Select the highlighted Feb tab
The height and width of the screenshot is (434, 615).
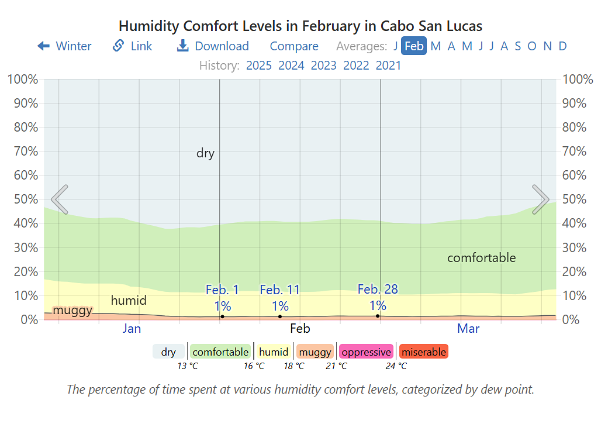(x=413, y=46)
